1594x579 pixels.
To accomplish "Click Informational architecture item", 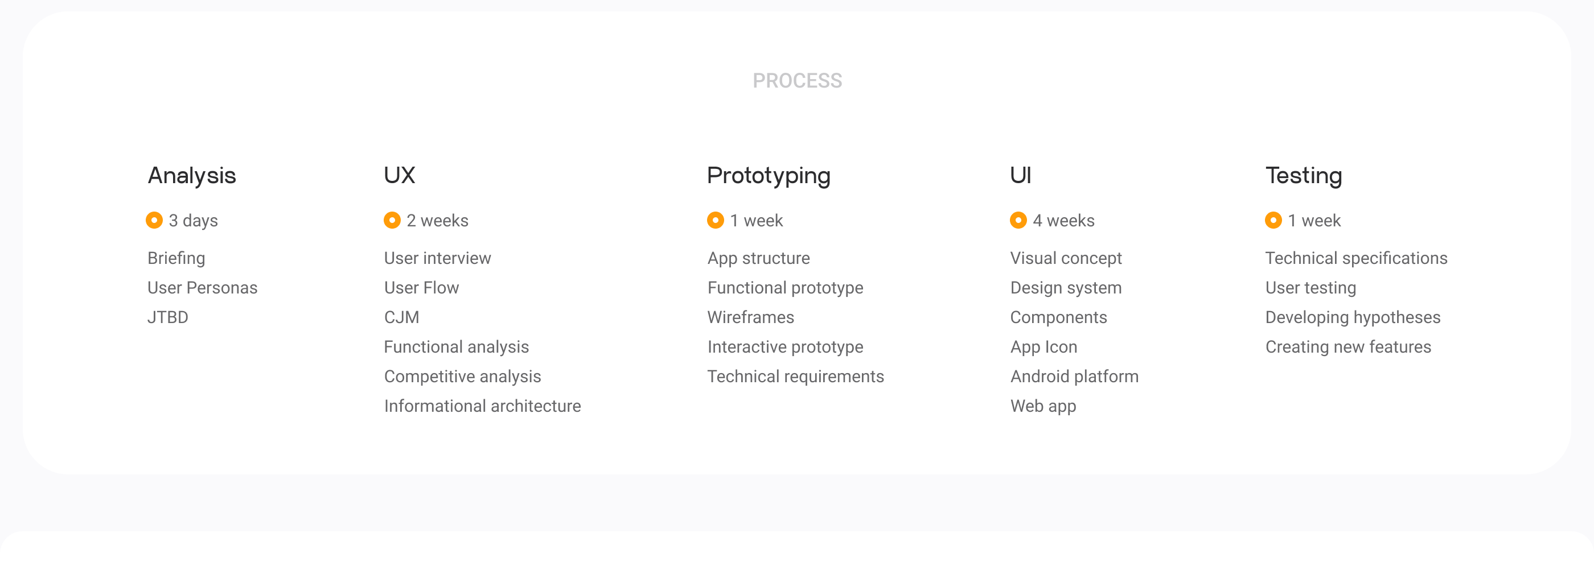I will pos(482,407).
